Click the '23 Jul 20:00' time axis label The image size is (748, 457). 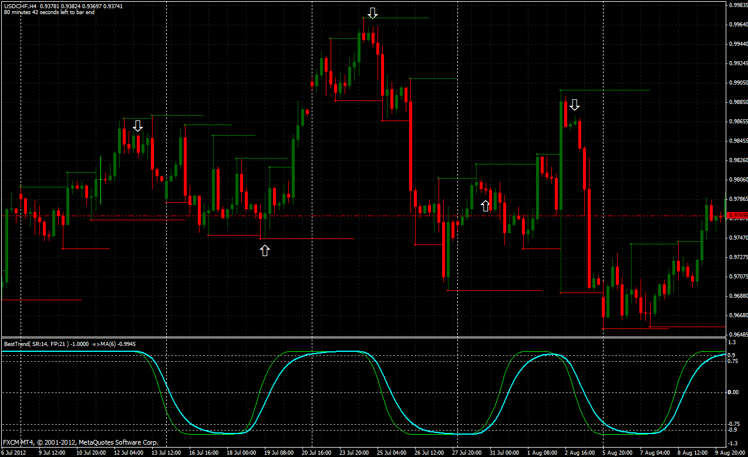click(353, 453)
